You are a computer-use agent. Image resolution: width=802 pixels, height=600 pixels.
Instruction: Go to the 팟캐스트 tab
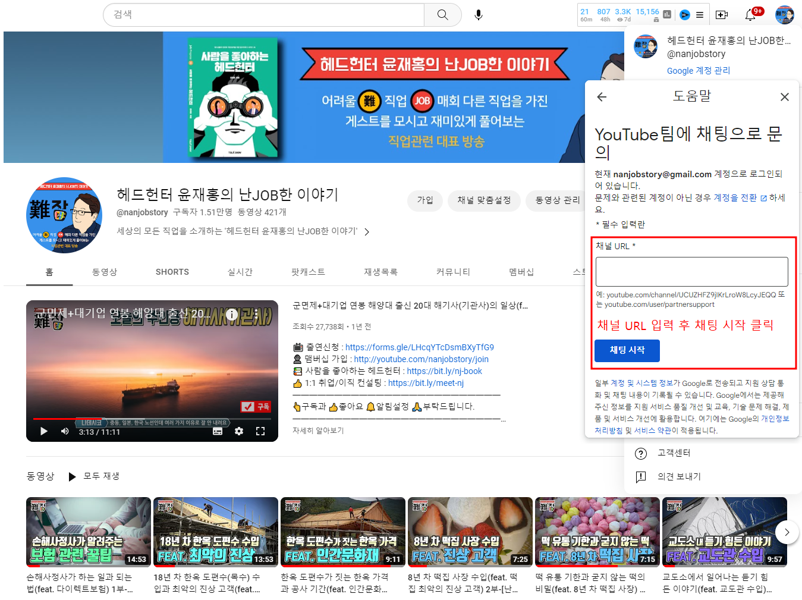click(x=308, y=272)
